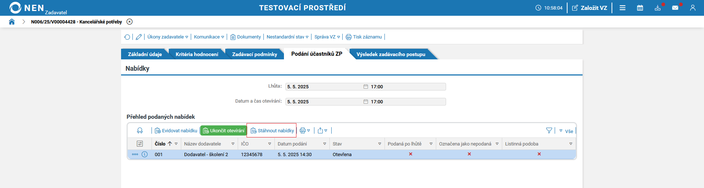The image size is (704, 188).
Task: Click the refresh record icon
Action: (x=127, y=37)
